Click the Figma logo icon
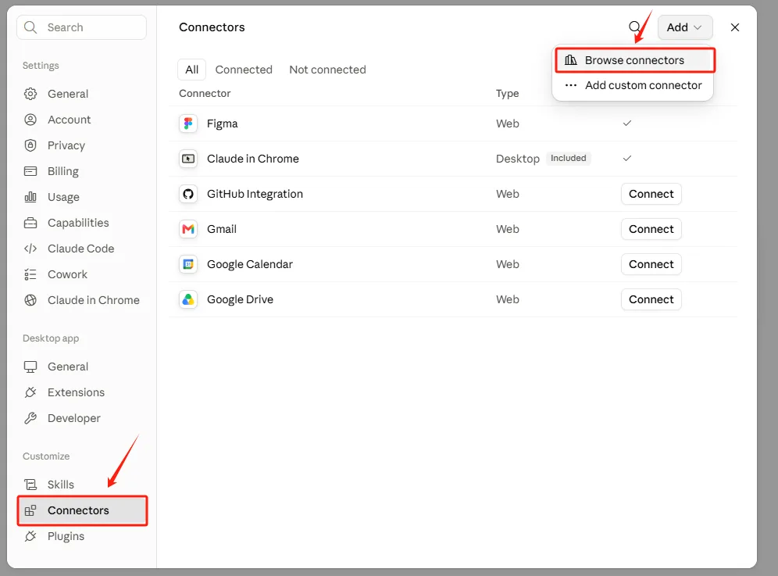778x576 pixels. click(x=188, y=123)
